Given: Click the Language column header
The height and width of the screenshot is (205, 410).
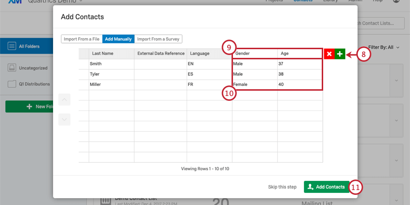Looking at the screenshot, I should [x=209, y=54].
